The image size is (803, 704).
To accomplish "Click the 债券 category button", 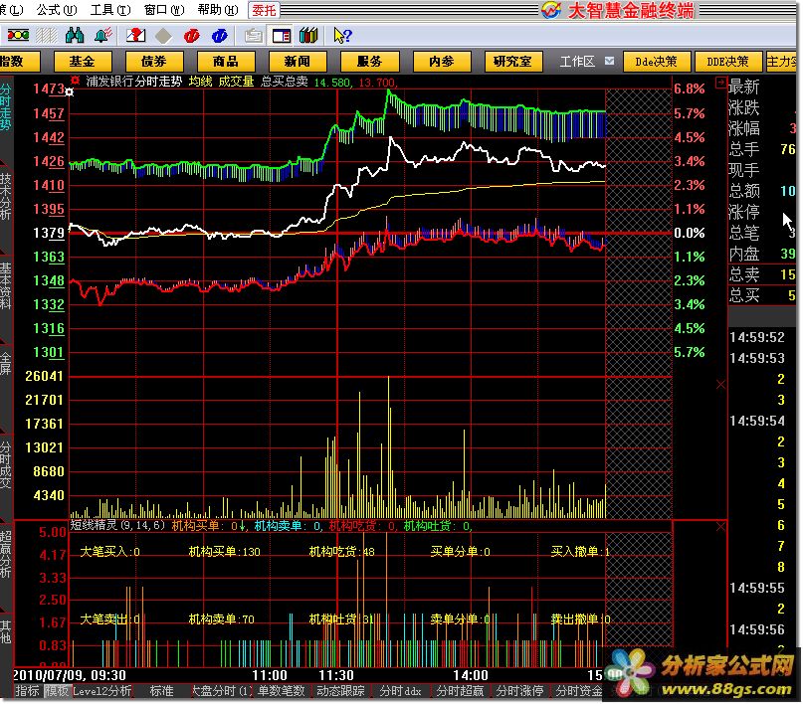I will click(x=154, y=62).
